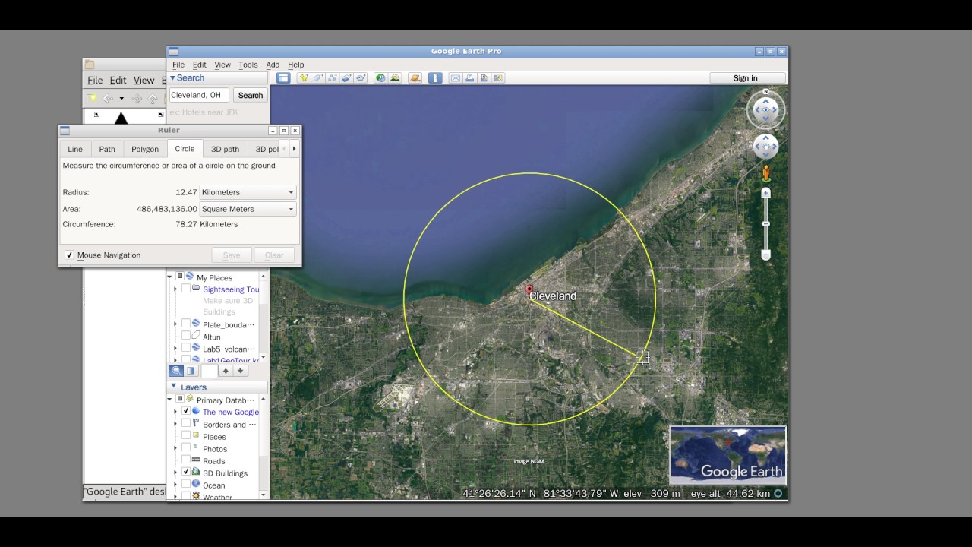972x547 pixels.
Task: Select the Add Polygon toolbar icon
Action: pyautogui.click(x=318, y=77)
